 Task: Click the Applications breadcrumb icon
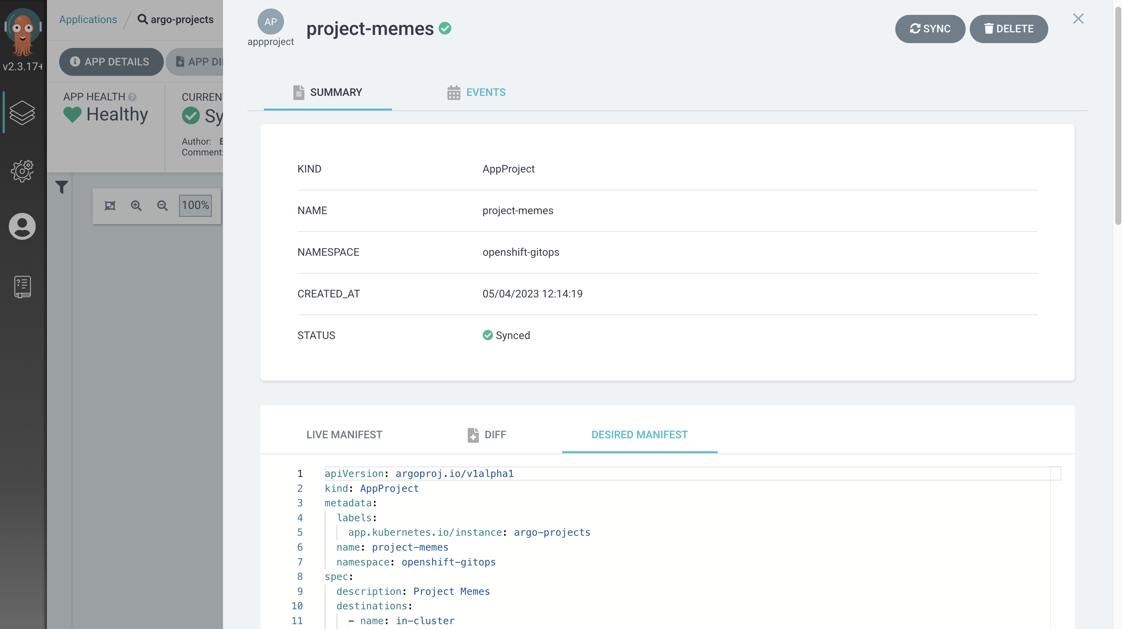pyautogui.click(x=89, y=19)
